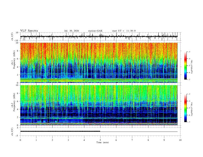
Task: Click the -3 label on ch.1 colorbar
Action: [x=189, y=52]
